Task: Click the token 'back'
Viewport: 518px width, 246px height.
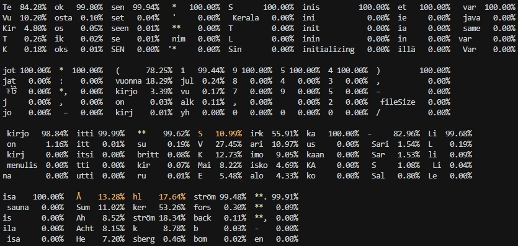Action: tap(202, 218)
